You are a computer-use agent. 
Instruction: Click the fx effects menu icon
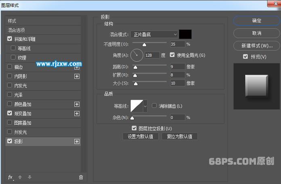(10, 177)
